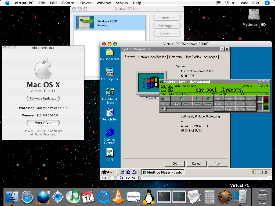Open the Camino browser Dock icon
This screenshot has height=206, width=275.
(58, 197)
